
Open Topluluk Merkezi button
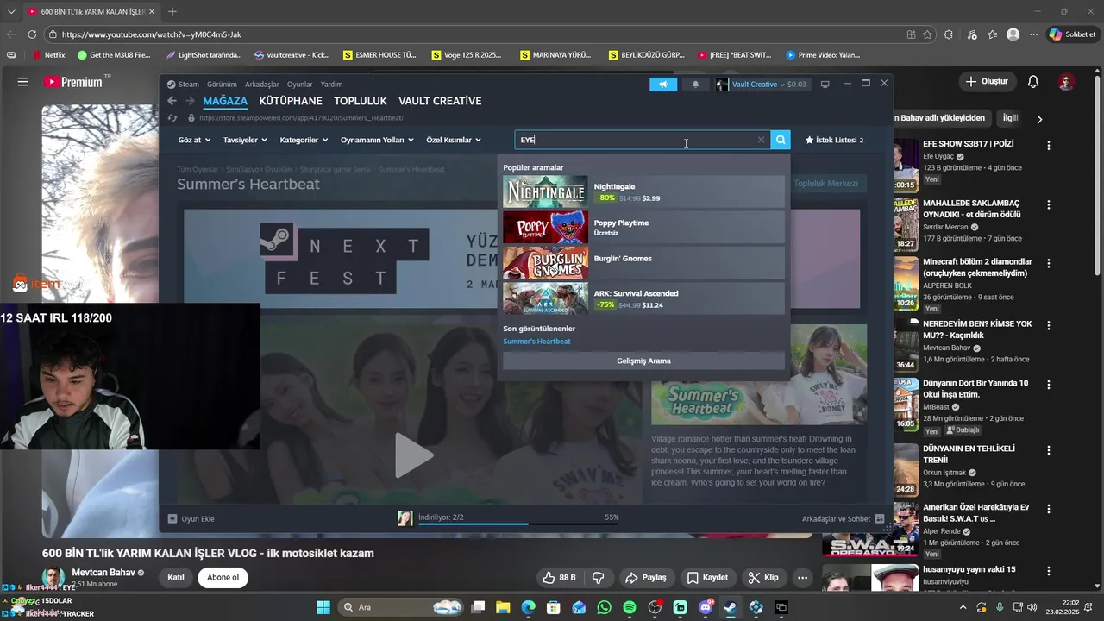click(825, 183)
